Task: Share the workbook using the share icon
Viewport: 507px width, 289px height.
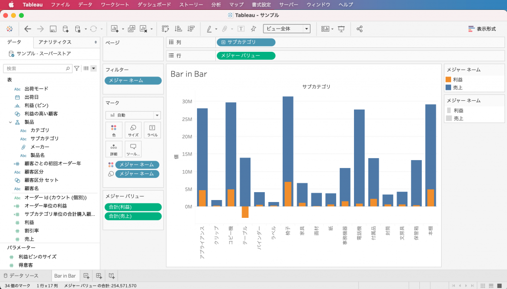Action: (x=359, y=29)
